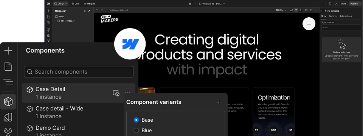Open Components cube icon in small sidebar
The width and height of the screenshot is (363, 136).
(48, 30)
